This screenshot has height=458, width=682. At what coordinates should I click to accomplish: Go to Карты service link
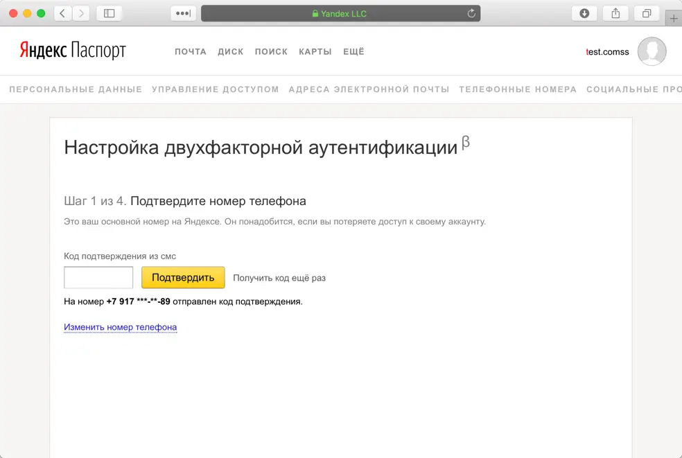(x=315, y=52)
